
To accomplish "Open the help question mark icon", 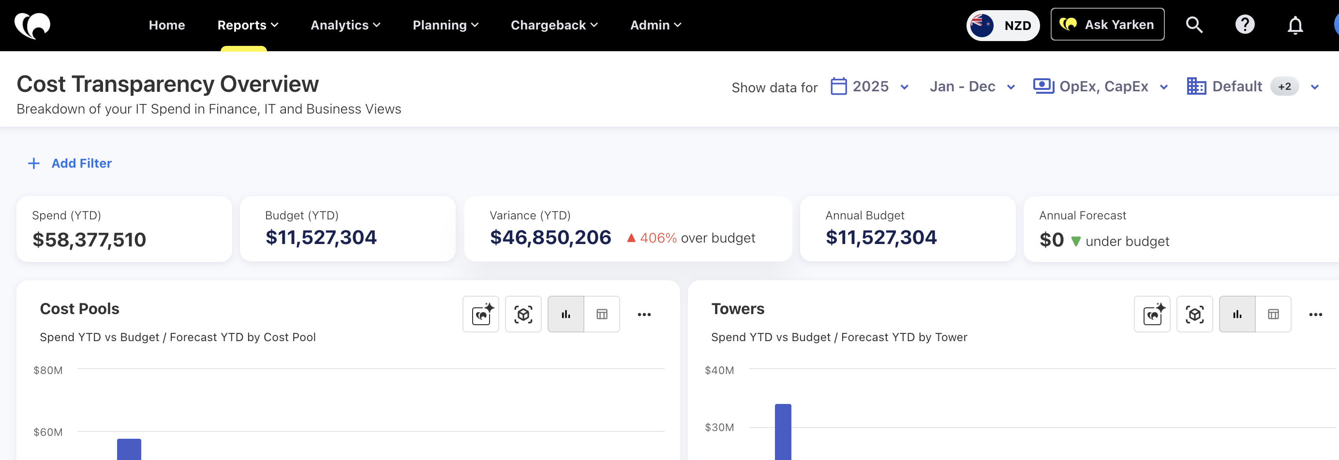I will (x=1244, y=25).
